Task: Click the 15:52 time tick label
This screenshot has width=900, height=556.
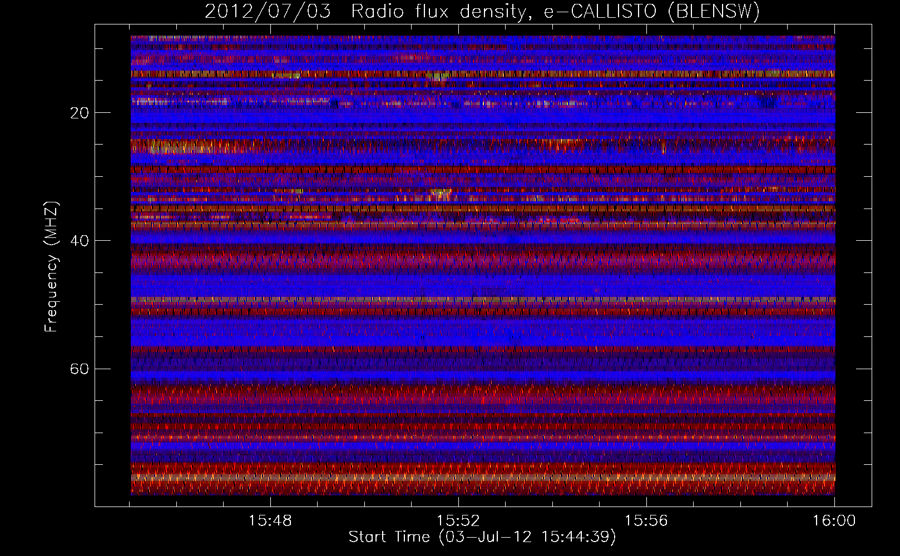Action: pyautogui.click(x=458, y=521)
